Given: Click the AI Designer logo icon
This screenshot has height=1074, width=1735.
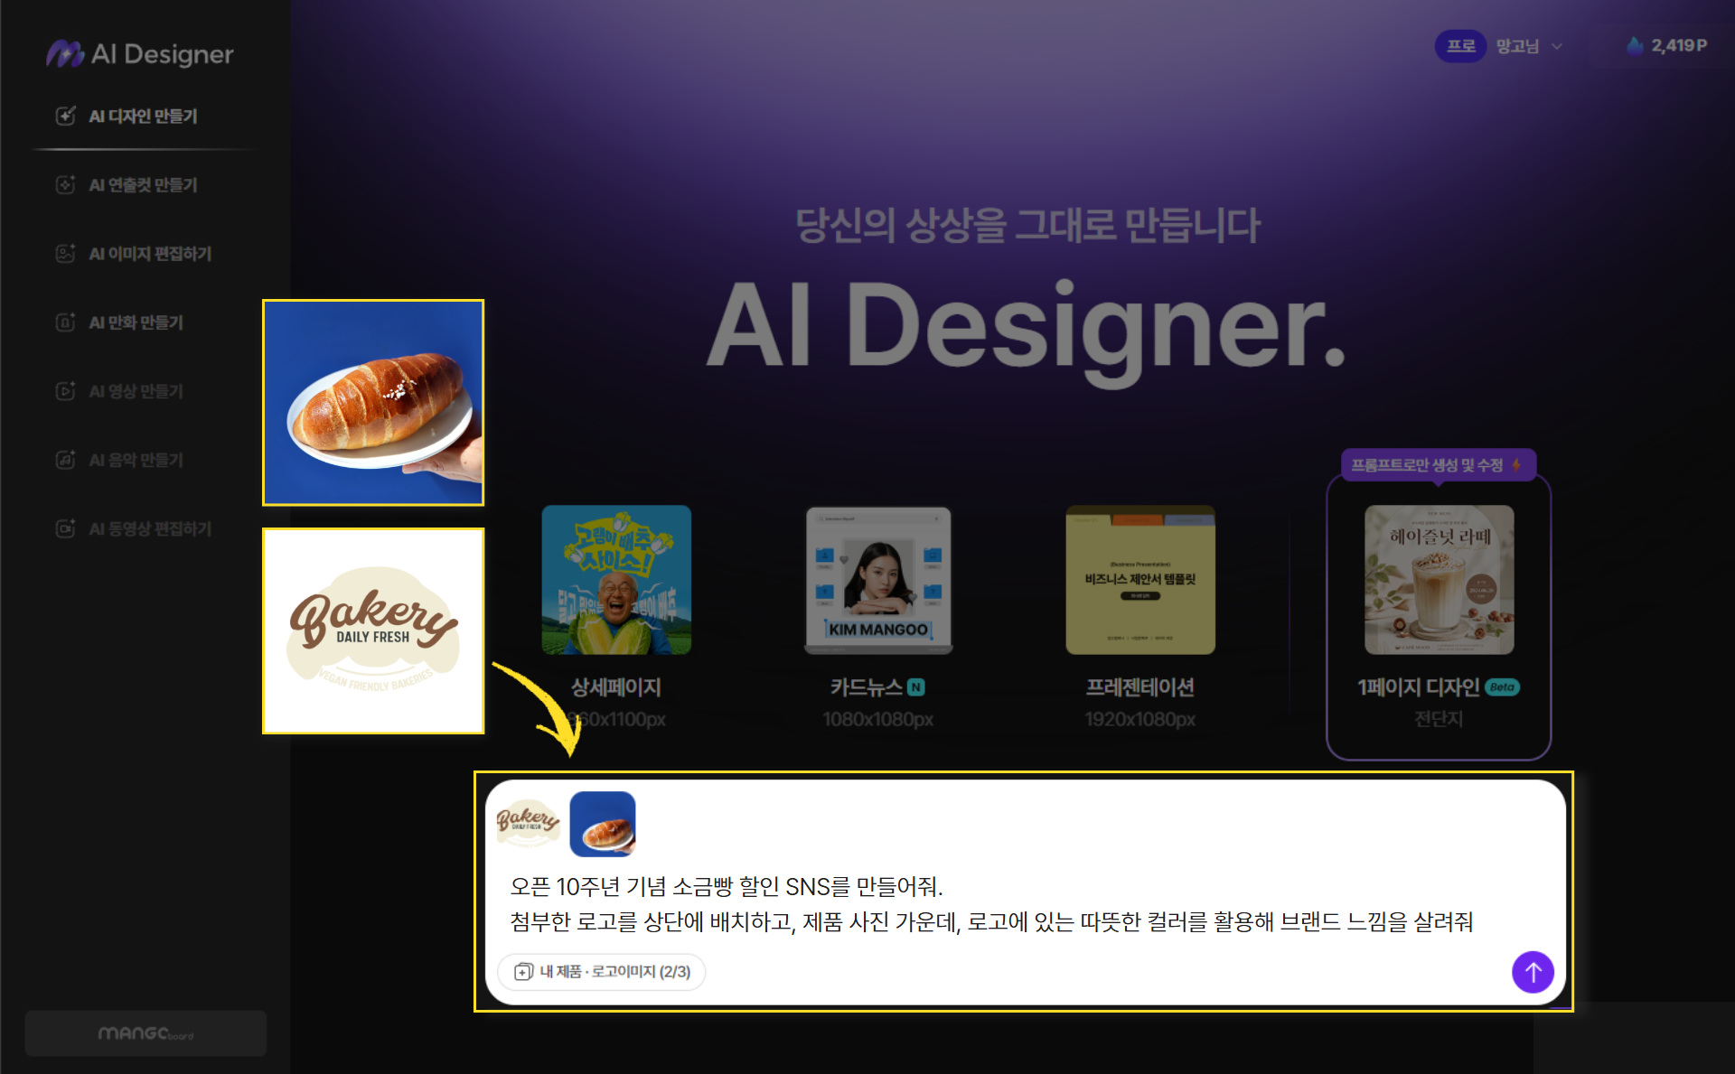Looking at the screenshot, I should tap(65, 54).
